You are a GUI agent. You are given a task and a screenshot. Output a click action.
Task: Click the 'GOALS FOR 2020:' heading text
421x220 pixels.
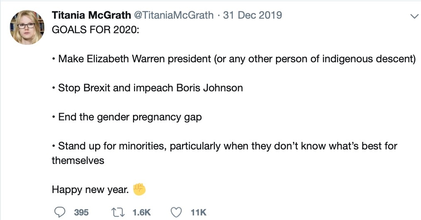(96, 29)
